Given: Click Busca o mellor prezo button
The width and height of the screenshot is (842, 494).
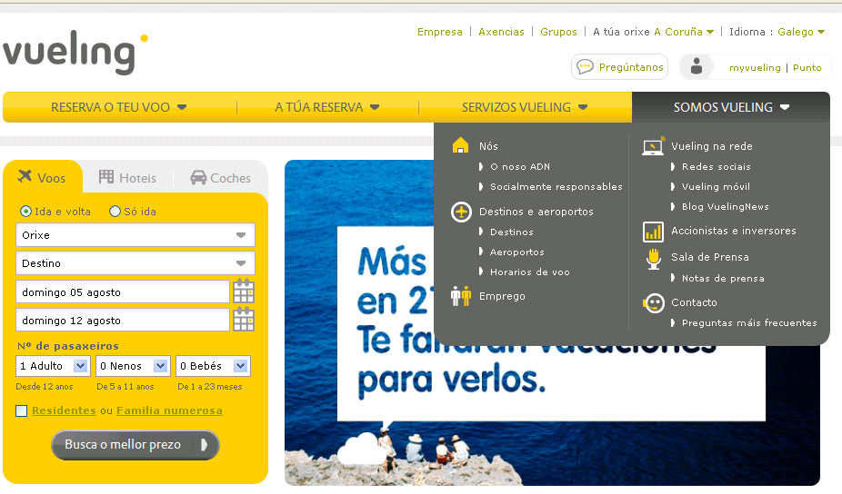Looking at the screenshot, I should point(135,445).
